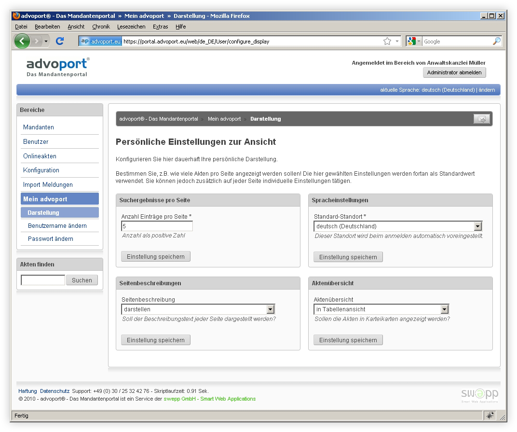This screenshot has width=517, height=432.
Task: Open Onlineakten in the sidebar
Action: [40, 156]
